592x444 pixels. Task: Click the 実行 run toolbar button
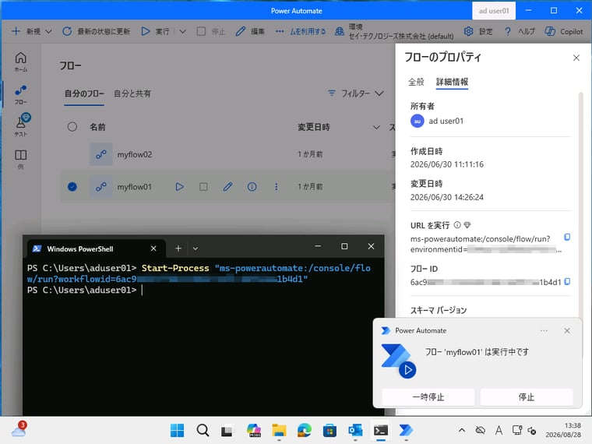point(156,31)
